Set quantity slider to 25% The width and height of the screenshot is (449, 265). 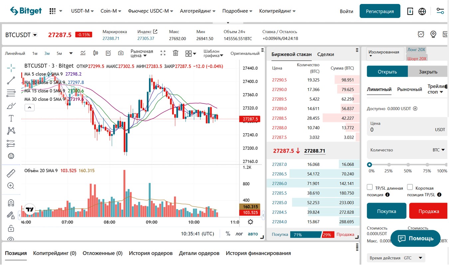388,165
